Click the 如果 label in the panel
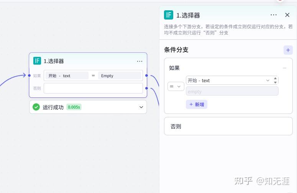 click(x=174, y=68)
